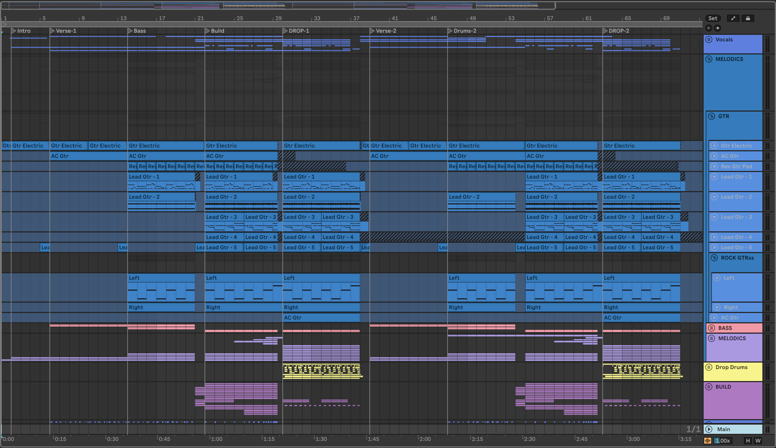Screen dimensions: 776x448
Task: Fold the GTR group track
Action: pos(712,116)
